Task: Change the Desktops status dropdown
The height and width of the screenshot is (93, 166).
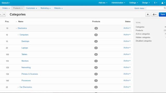Action: click(127, 41)
